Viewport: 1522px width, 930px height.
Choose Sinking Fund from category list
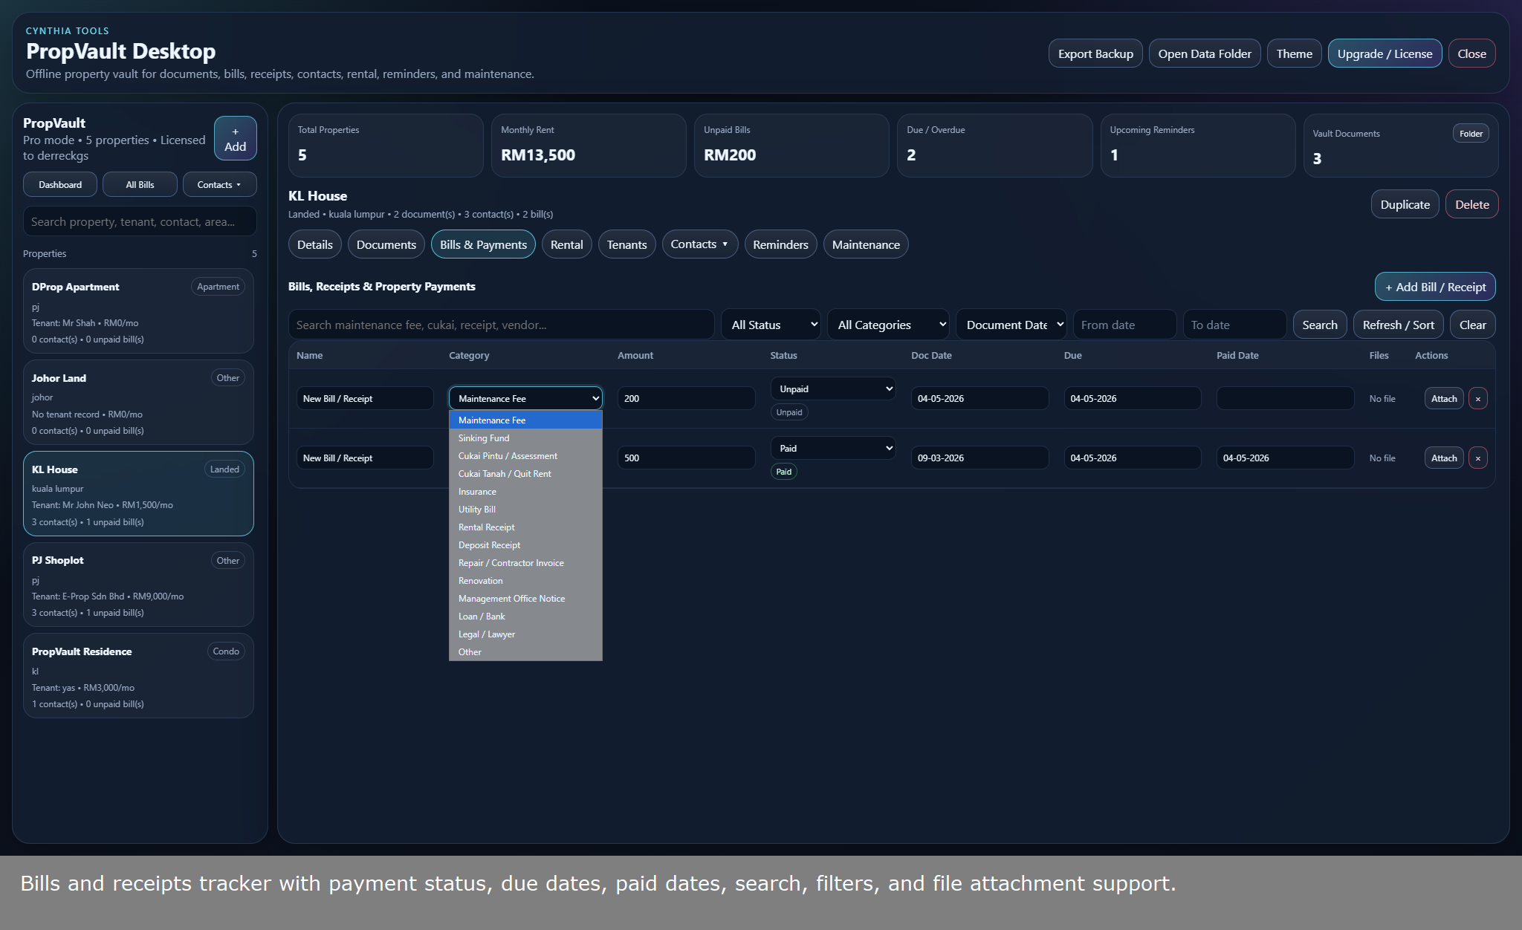(525, 438)
